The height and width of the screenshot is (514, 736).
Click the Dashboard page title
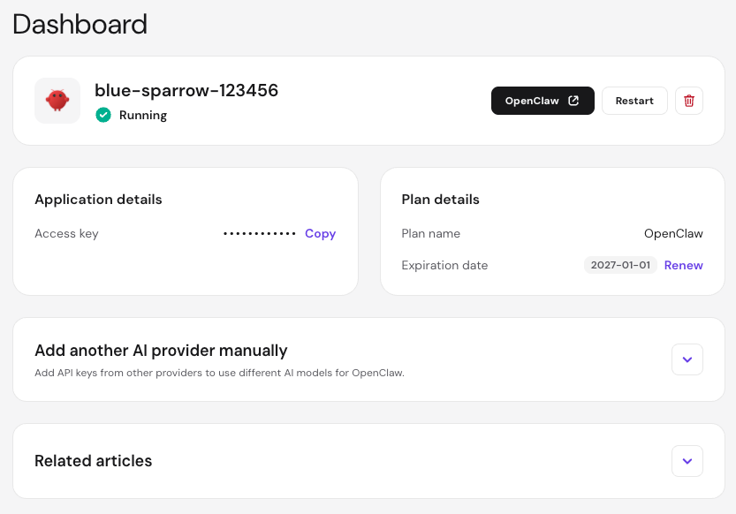click(80, 24)
